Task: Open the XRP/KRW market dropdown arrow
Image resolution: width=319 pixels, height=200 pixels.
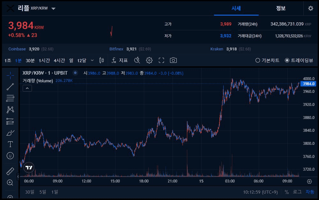Action: click(x=53, y=9)
